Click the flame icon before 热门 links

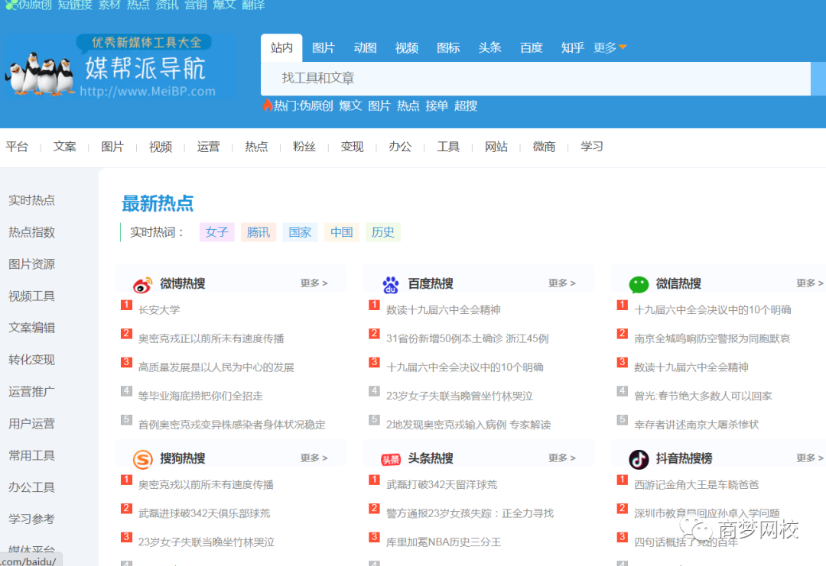[x=266, y=105]
